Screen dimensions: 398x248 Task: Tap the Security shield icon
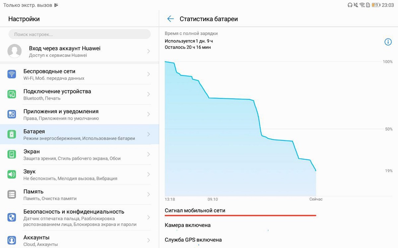coord(12,217)
